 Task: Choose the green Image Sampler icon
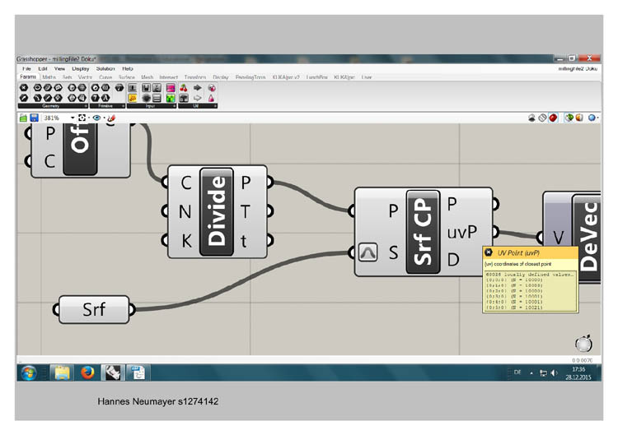(171, 99)
